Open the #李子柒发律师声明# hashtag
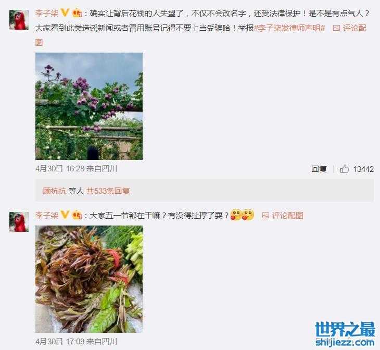Viewport: 380px width, 350px height. pos(289,28)
